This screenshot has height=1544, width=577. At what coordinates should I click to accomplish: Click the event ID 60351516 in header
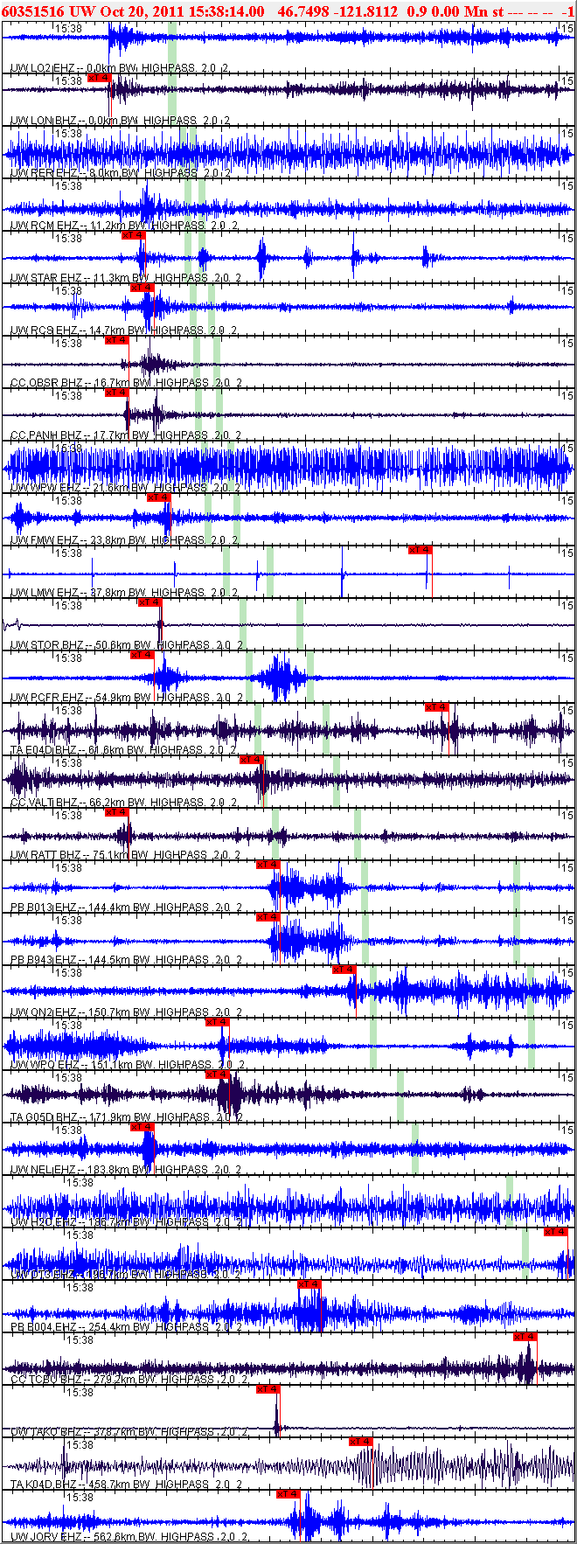(x=33, y=10)
